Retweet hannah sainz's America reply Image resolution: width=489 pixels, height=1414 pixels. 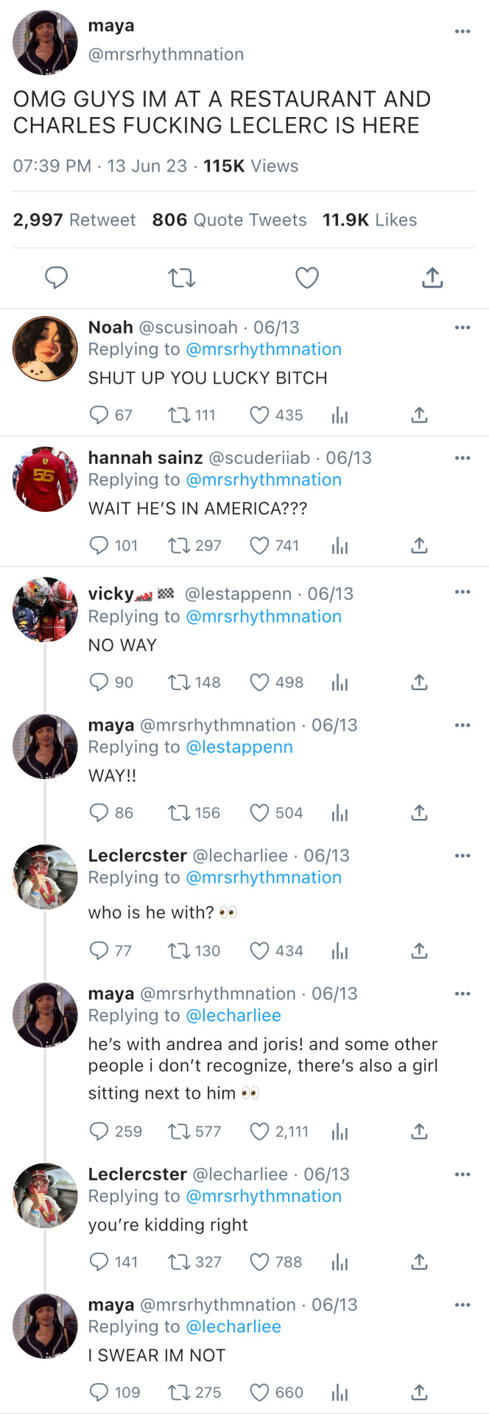179,546
